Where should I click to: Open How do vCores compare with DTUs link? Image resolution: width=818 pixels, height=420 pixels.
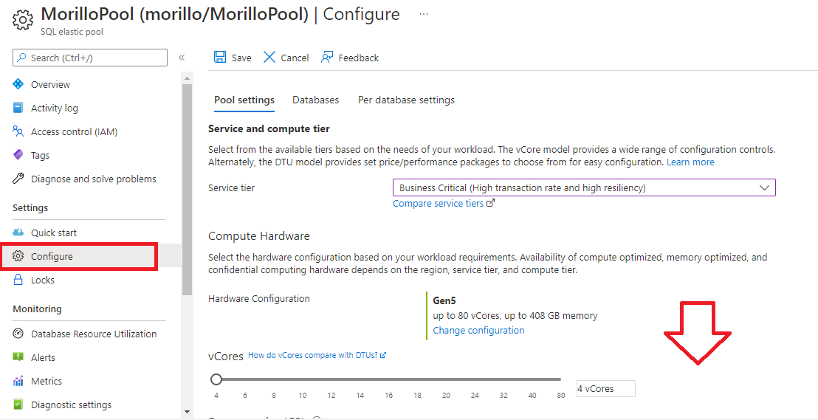pyautogui.click(x=317, y=355)
